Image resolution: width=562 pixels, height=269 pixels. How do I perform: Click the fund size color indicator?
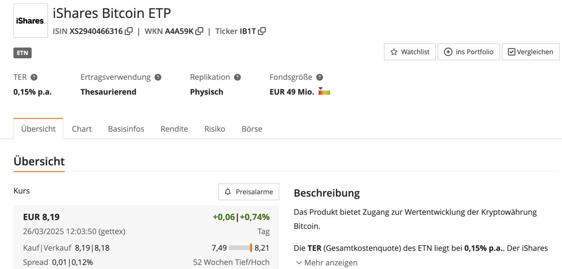pos(324,92)
